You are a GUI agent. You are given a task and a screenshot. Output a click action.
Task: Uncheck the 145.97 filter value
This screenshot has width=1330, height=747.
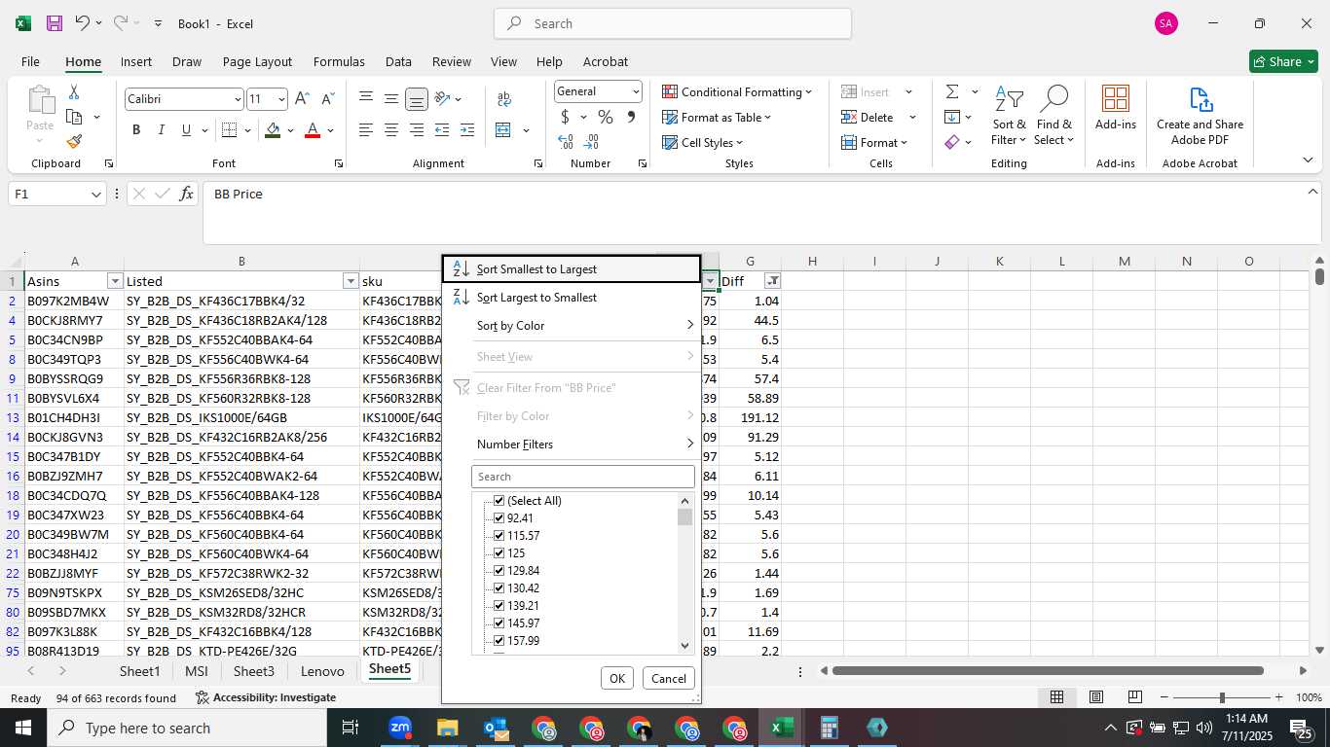(499, 623)
